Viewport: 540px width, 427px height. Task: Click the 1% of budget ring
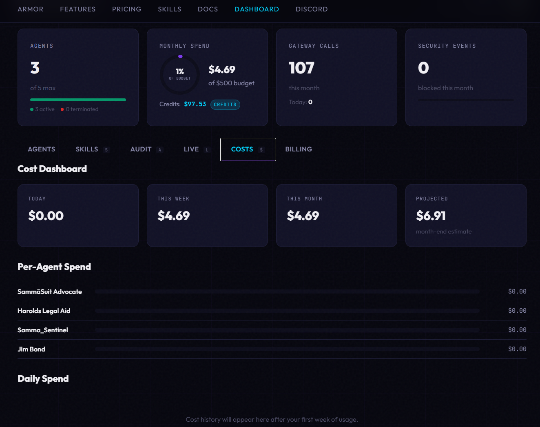tap(179, 75)
